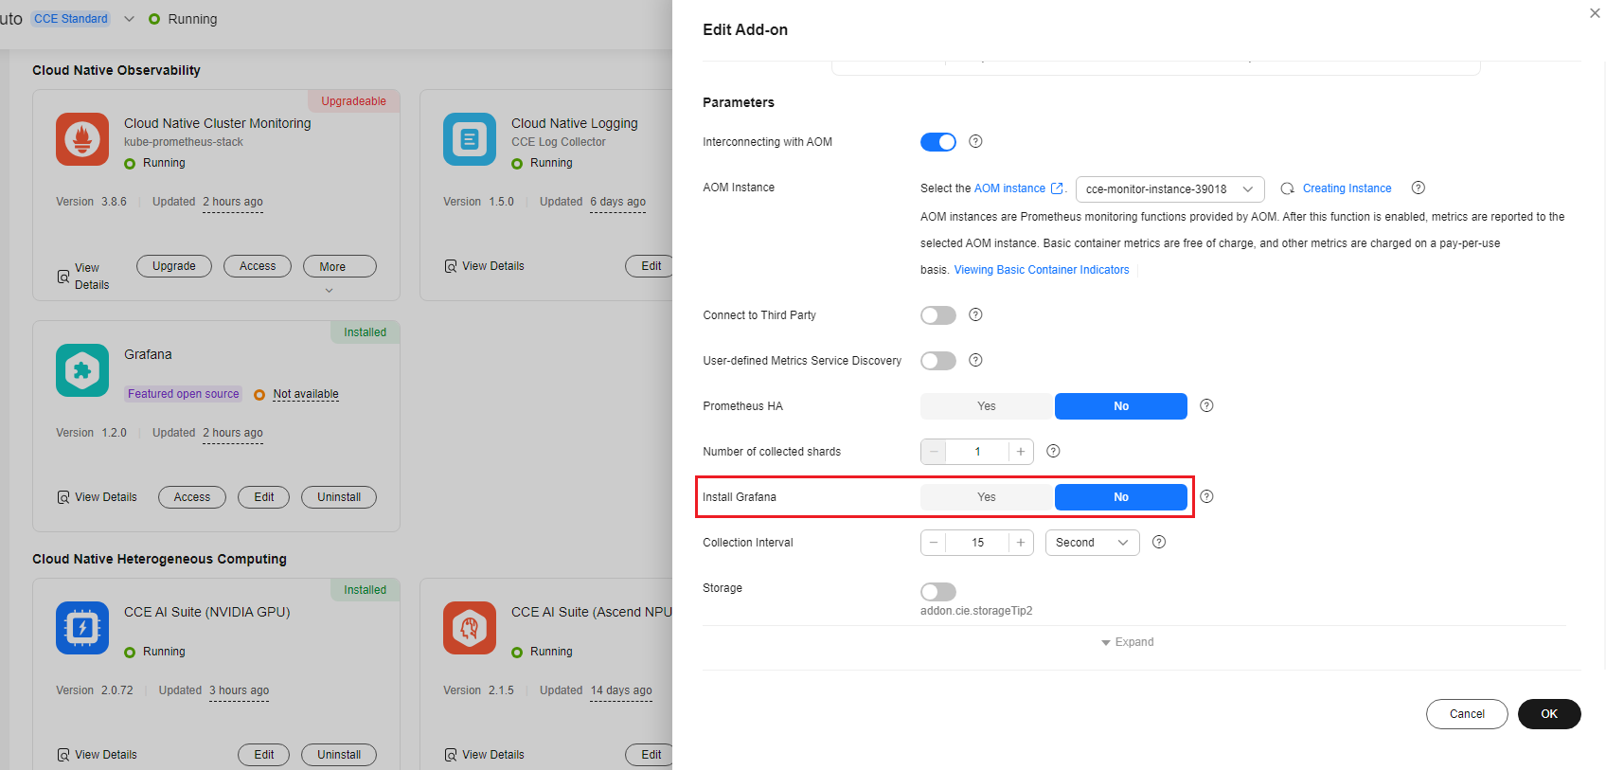This screenshot has height=770, width=1606.
Task: Open the AOM instance link
Action: tap(1009, 188)
